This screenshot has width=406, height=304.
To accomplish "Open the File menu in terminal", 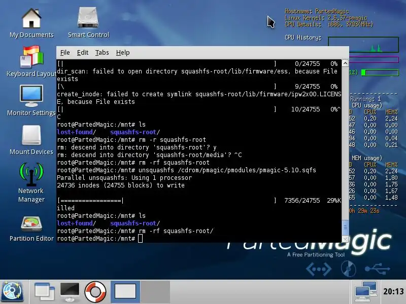I will [65, 53].
